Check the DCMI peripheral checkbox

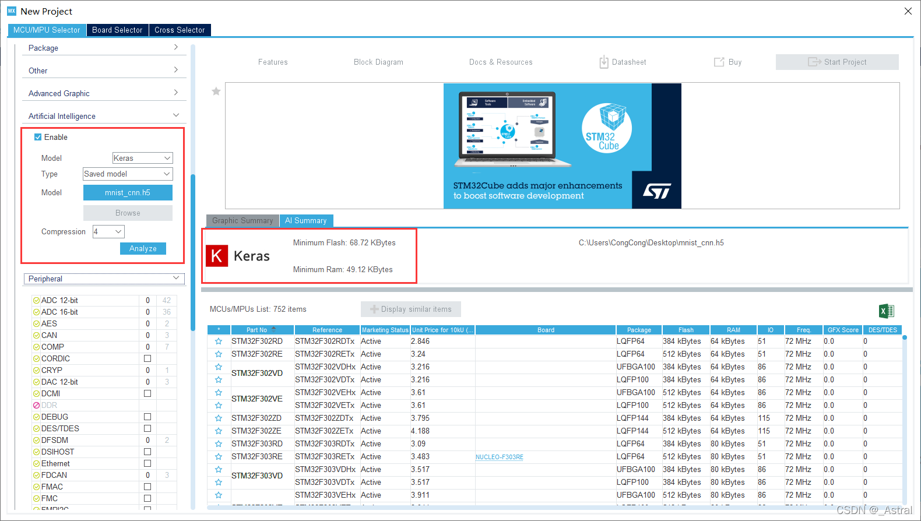(x=147, y=393)
